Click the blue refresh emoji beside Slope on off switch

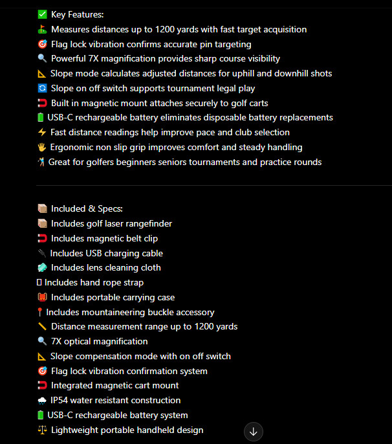43,88
